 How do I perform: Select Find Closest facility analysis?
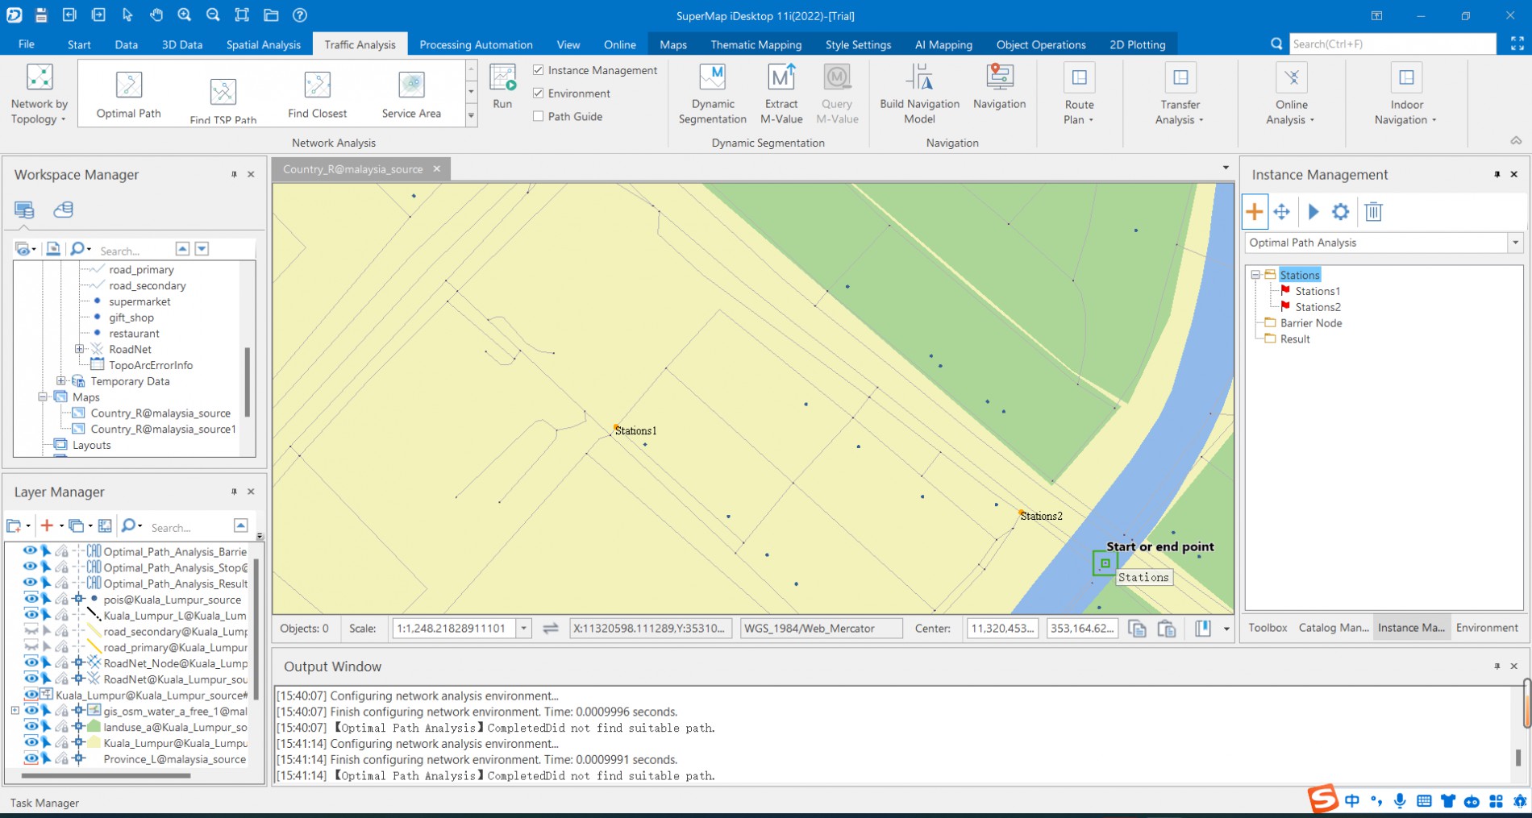tap(317, 94)
